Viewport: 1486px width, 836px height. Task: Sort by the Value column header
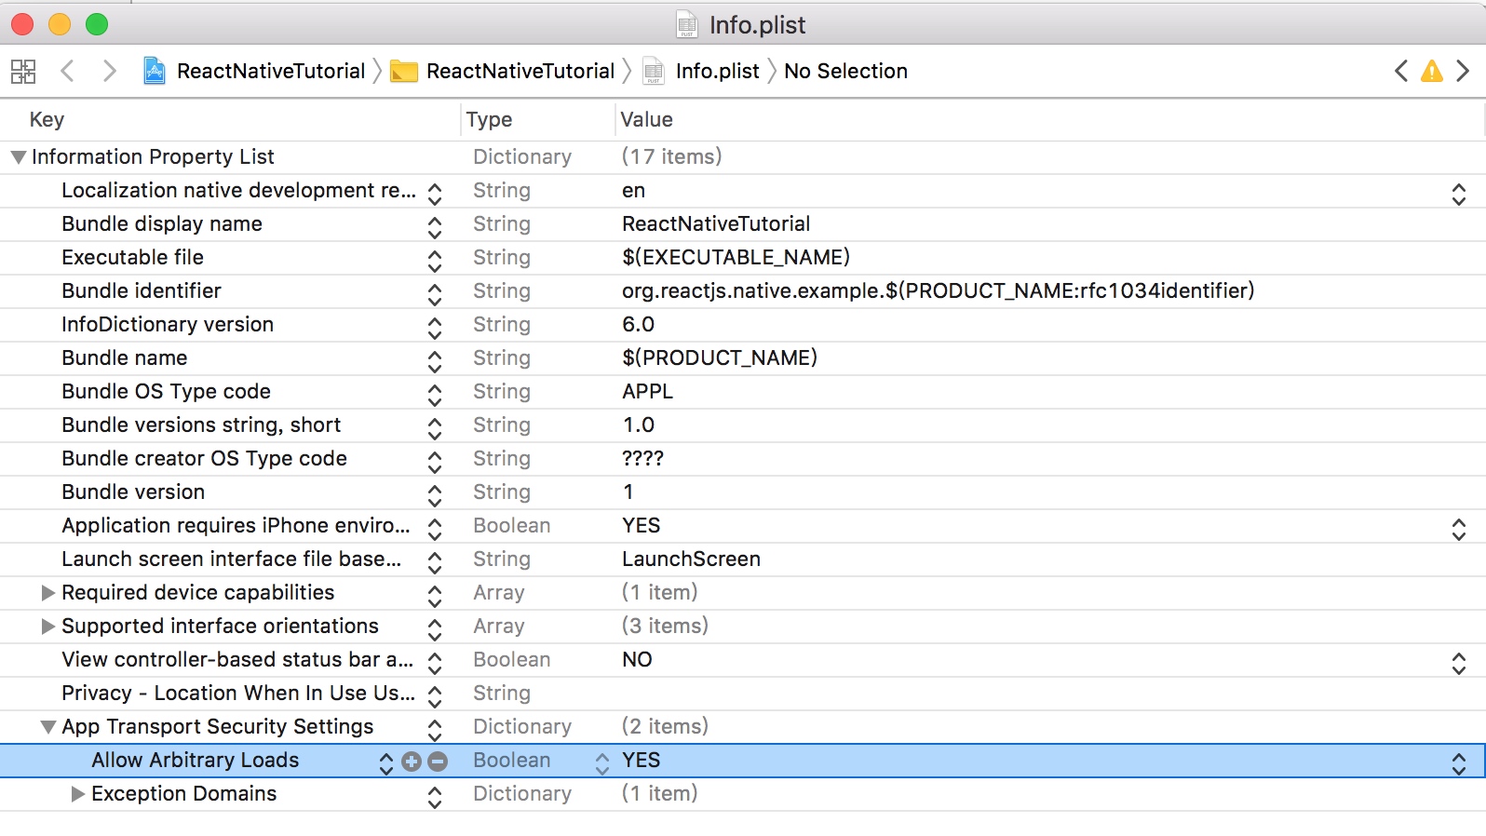coord(646,119)
